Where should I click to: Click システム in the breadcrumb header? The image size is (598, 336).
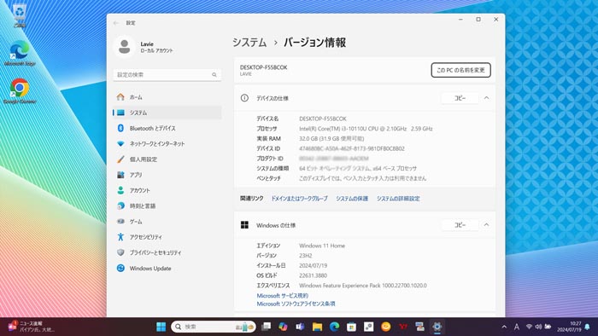(249, 43)
